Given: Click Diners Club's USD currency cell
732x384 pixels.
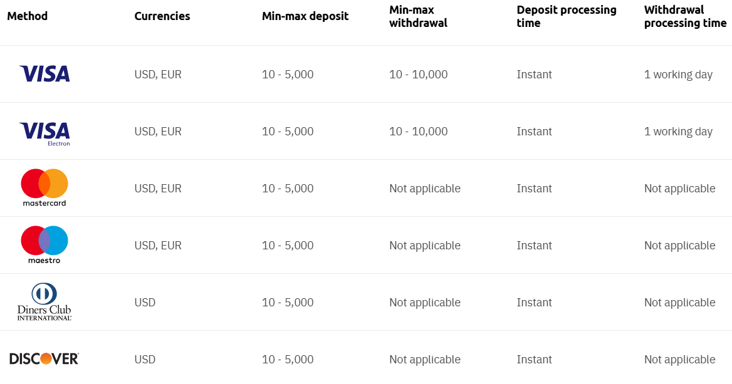Looking at the screenshot, I should pyautogui.click(x=145, y=303).
